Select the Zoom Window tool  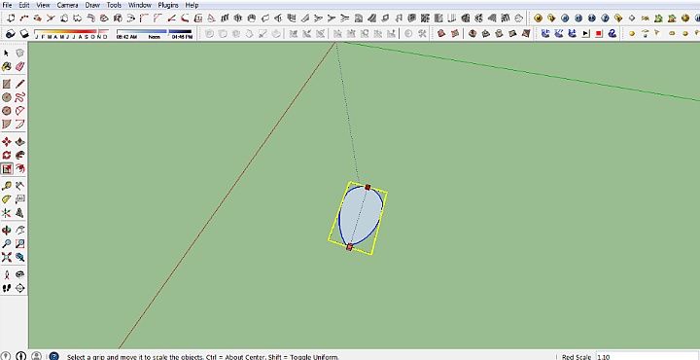[x=19, y=244]
